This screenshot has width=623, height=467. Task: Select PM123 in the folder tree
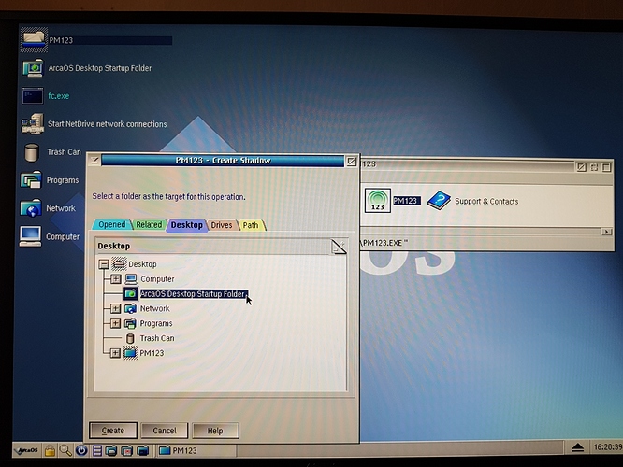[x=152, y=353]
